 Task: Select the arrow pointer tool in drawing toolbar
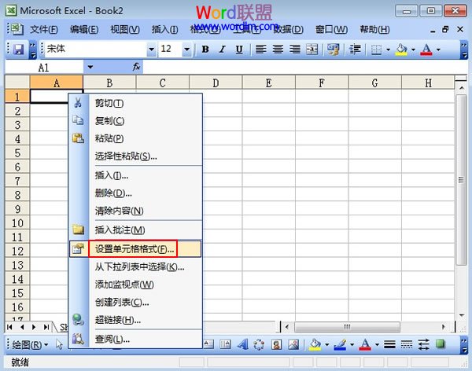59,344
